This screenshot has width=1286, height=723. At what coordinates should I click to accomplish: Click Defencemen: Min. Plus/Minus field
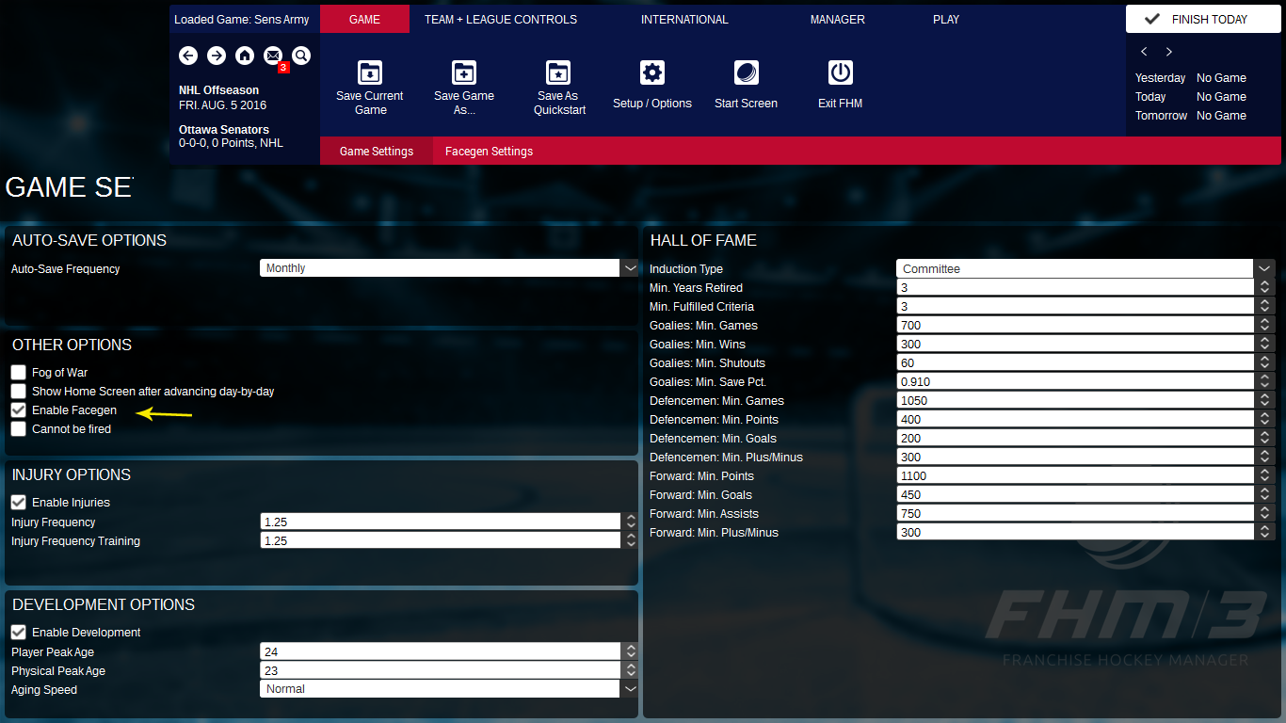point(1077,457)
